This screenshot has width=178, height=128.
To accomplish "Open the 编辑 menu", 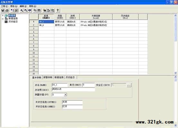I will tap(23, 6).
